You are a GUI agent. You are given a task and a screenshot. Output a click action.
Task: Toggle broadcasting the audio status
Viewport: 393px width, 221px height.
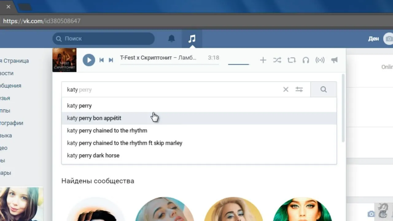tap(320, 60)
